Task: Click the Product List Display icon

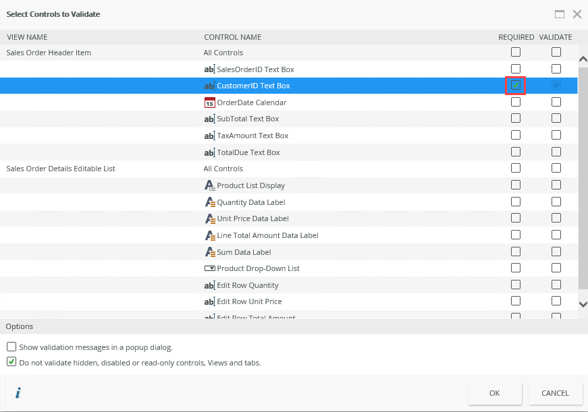Action: pos(209,185)
